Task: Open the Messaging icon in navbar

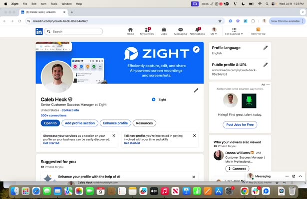Action: click(180, 31)
